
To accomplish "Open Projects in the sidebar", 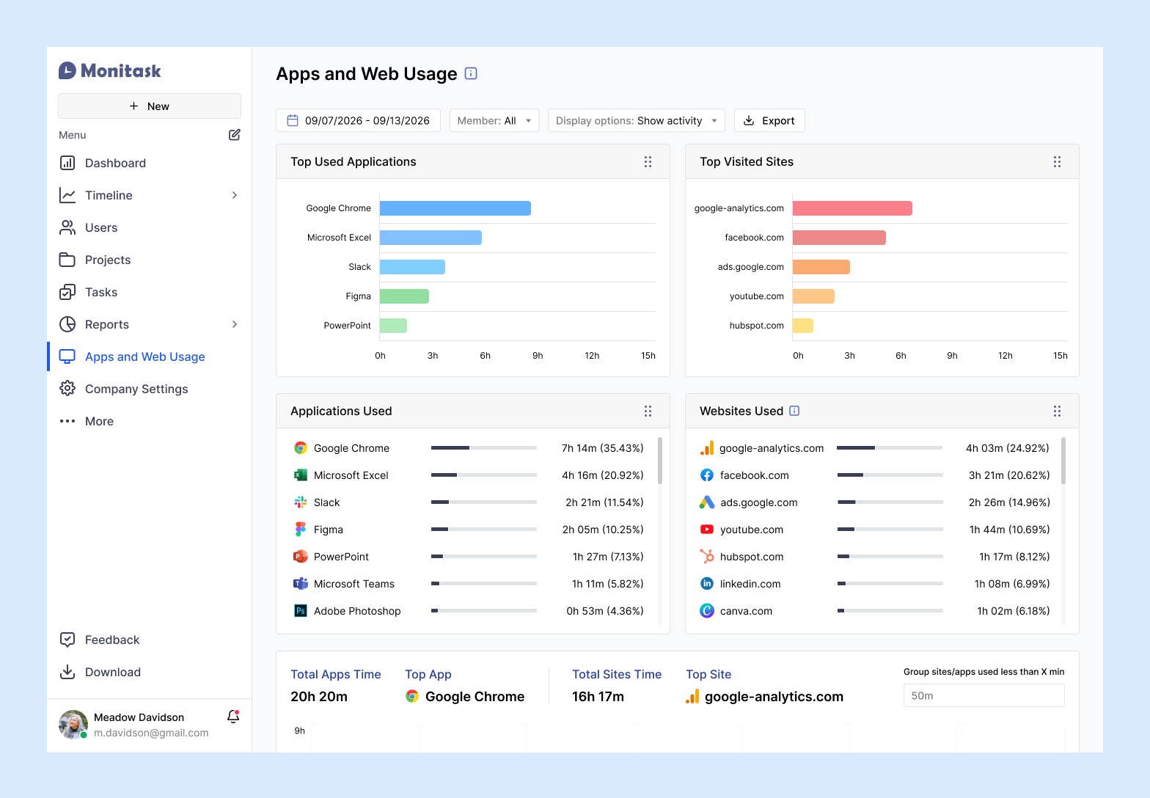I will coord(150,260).
